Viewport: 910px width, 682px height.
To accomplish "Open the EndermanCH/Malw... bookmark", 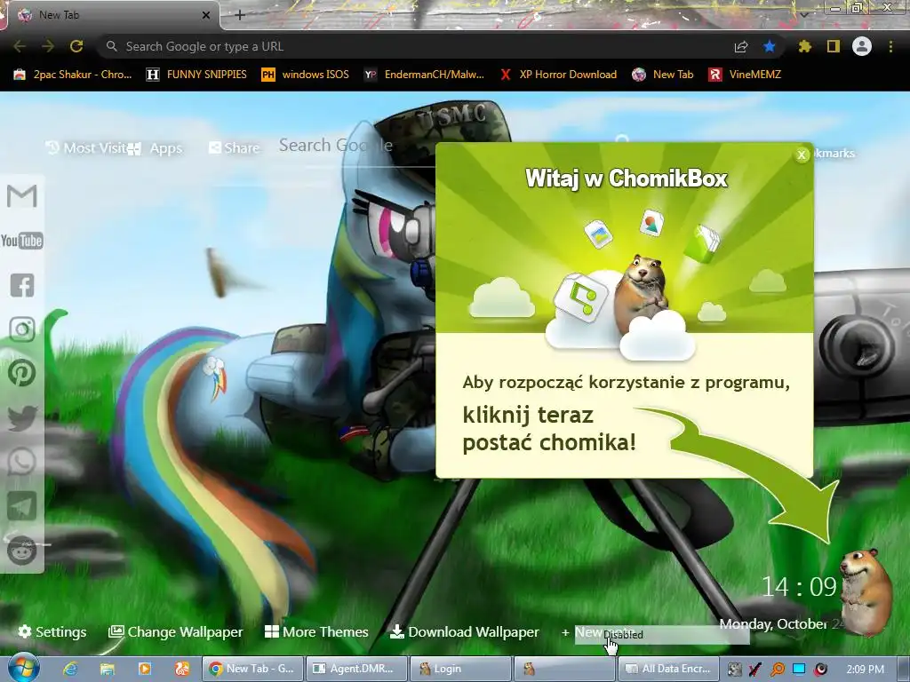I will coord(424,75).
